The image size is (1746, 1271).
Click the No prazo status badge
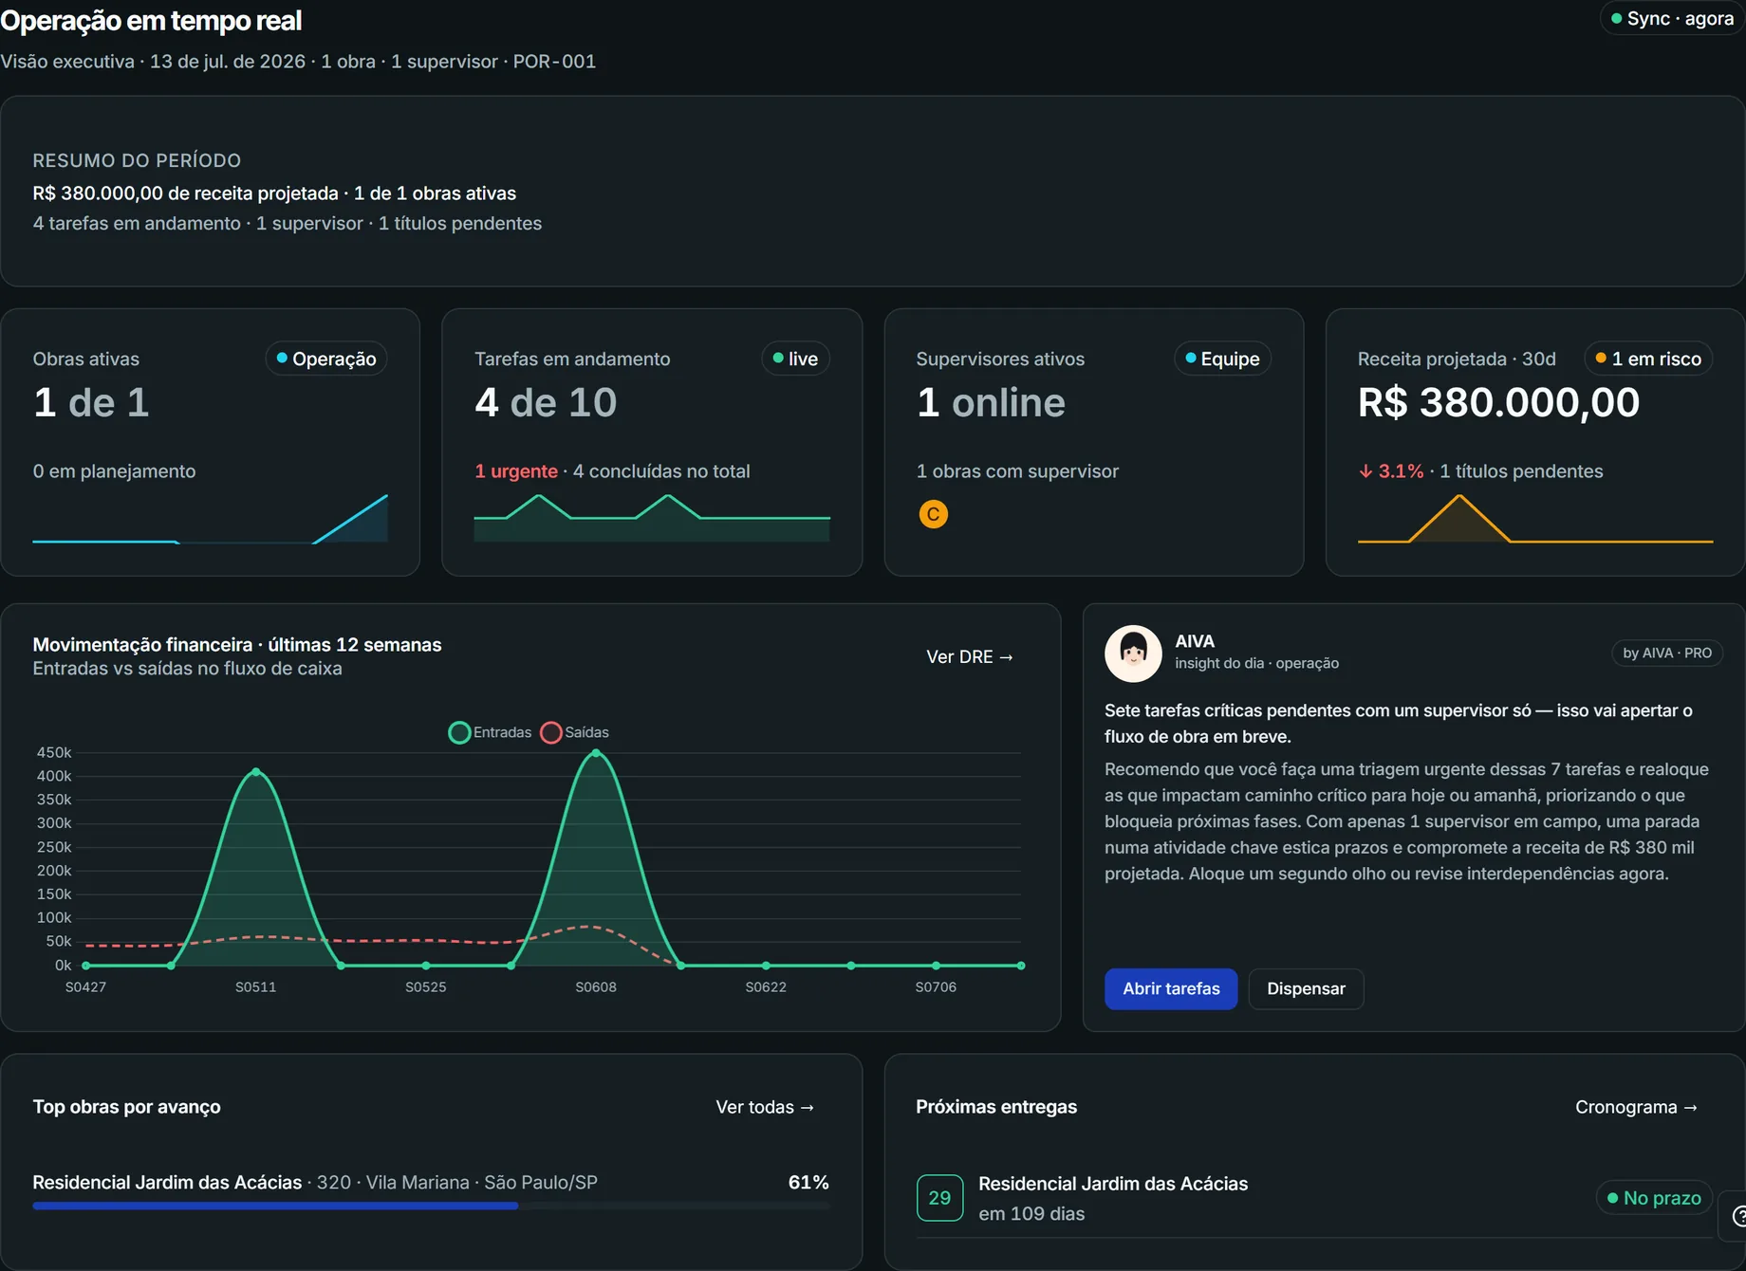1654,1198
